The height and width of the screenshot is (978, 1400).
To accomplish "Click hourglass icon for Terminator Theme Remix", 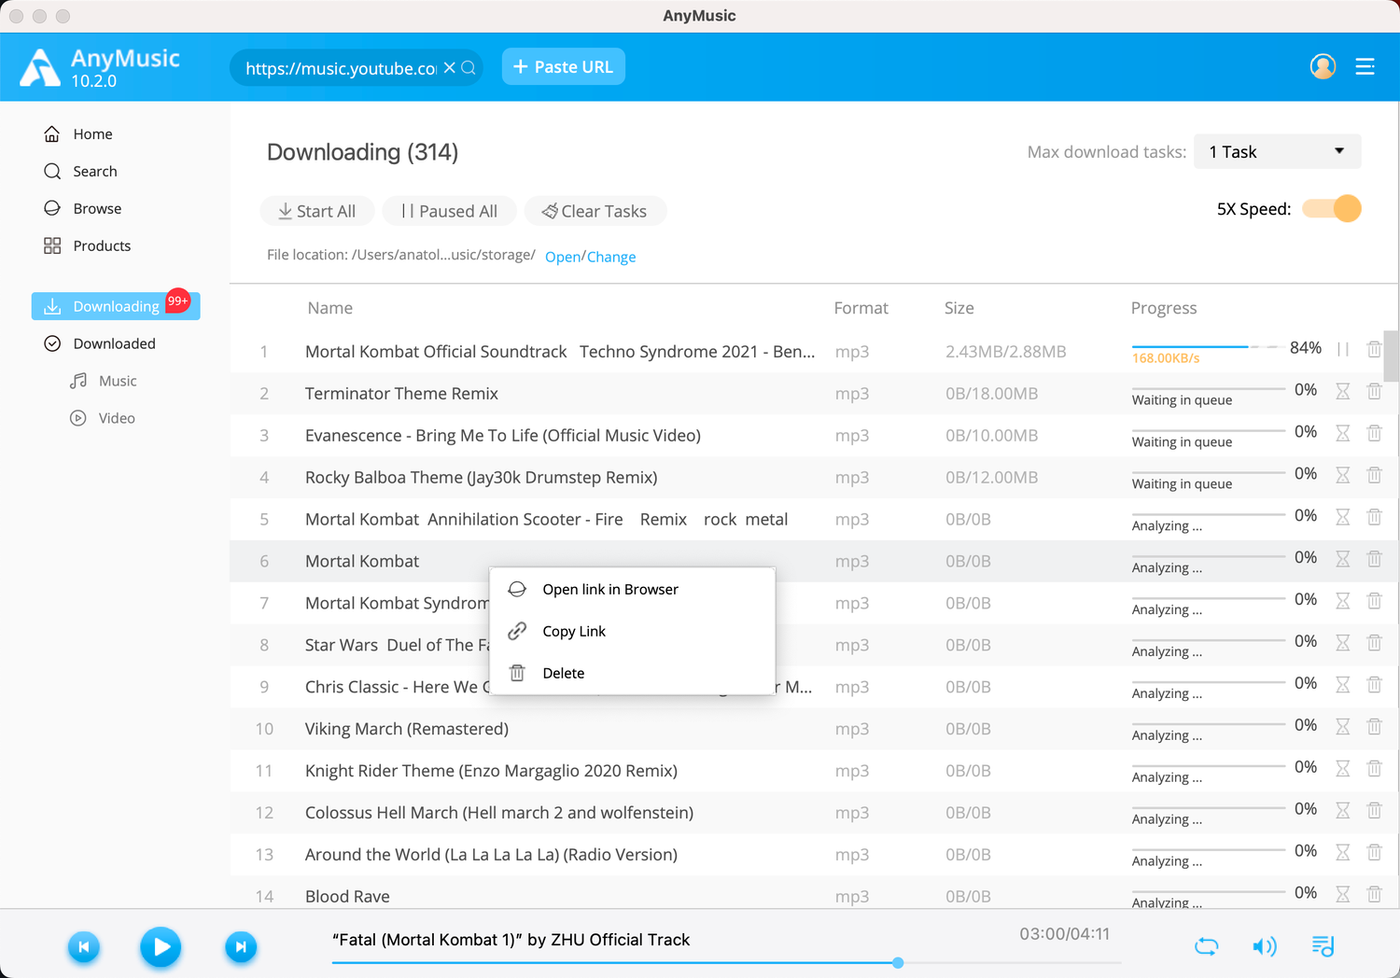I will pos(1343,391).
